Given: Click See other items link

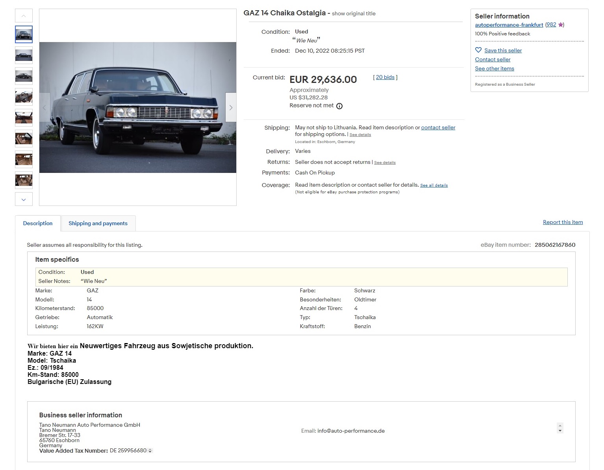Looking at the screenshot, I should coord(495,68).
